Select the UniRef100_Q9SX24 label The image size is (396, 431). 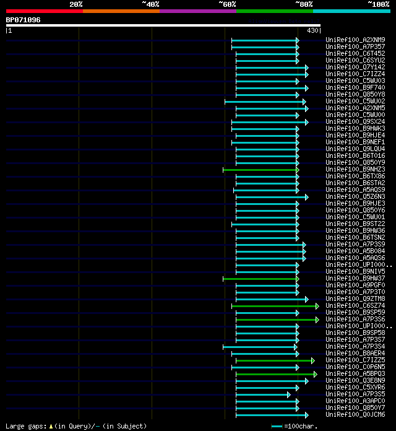(x=355, y=122)
